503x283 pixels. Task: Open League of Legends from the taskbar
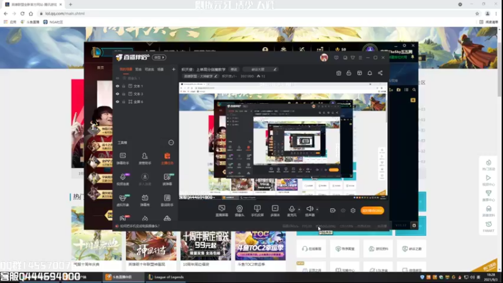(x=167, y=277)
